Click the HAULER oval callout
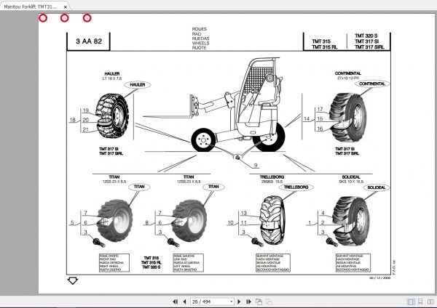 coord(138,84)
